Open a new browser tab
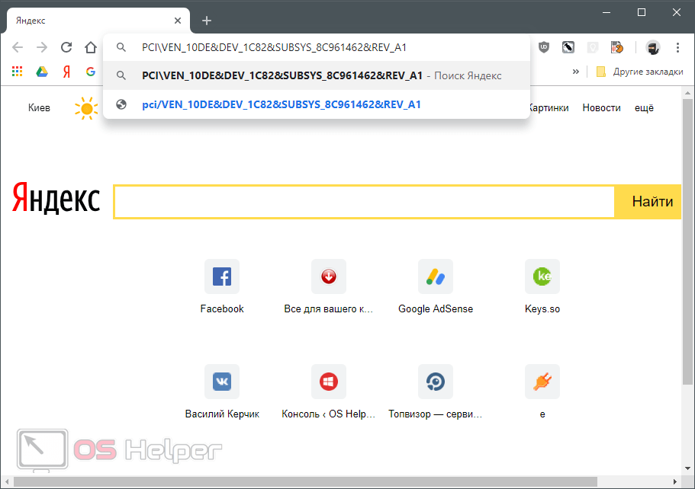The width and height of the screenshot is (695, 489). pyautogui.click(x=207, y=21)
